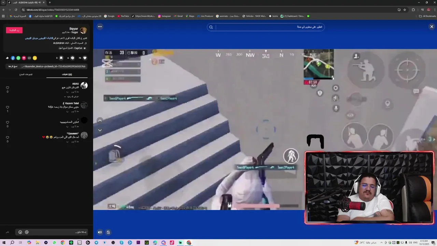Open comments via speech bubble icon

pos(72,58)
